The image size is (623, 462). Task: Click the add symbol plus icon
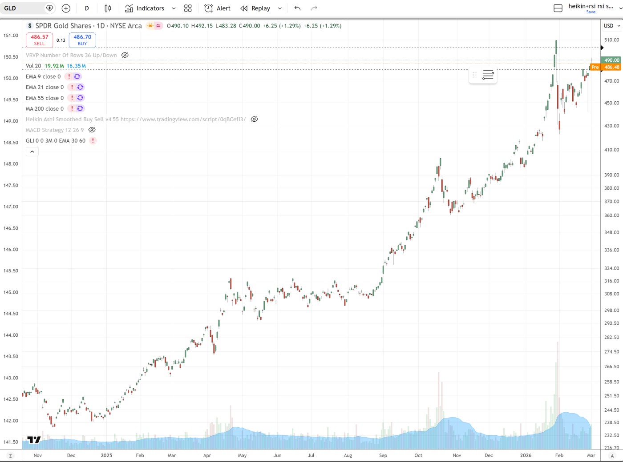coord(66,8)
